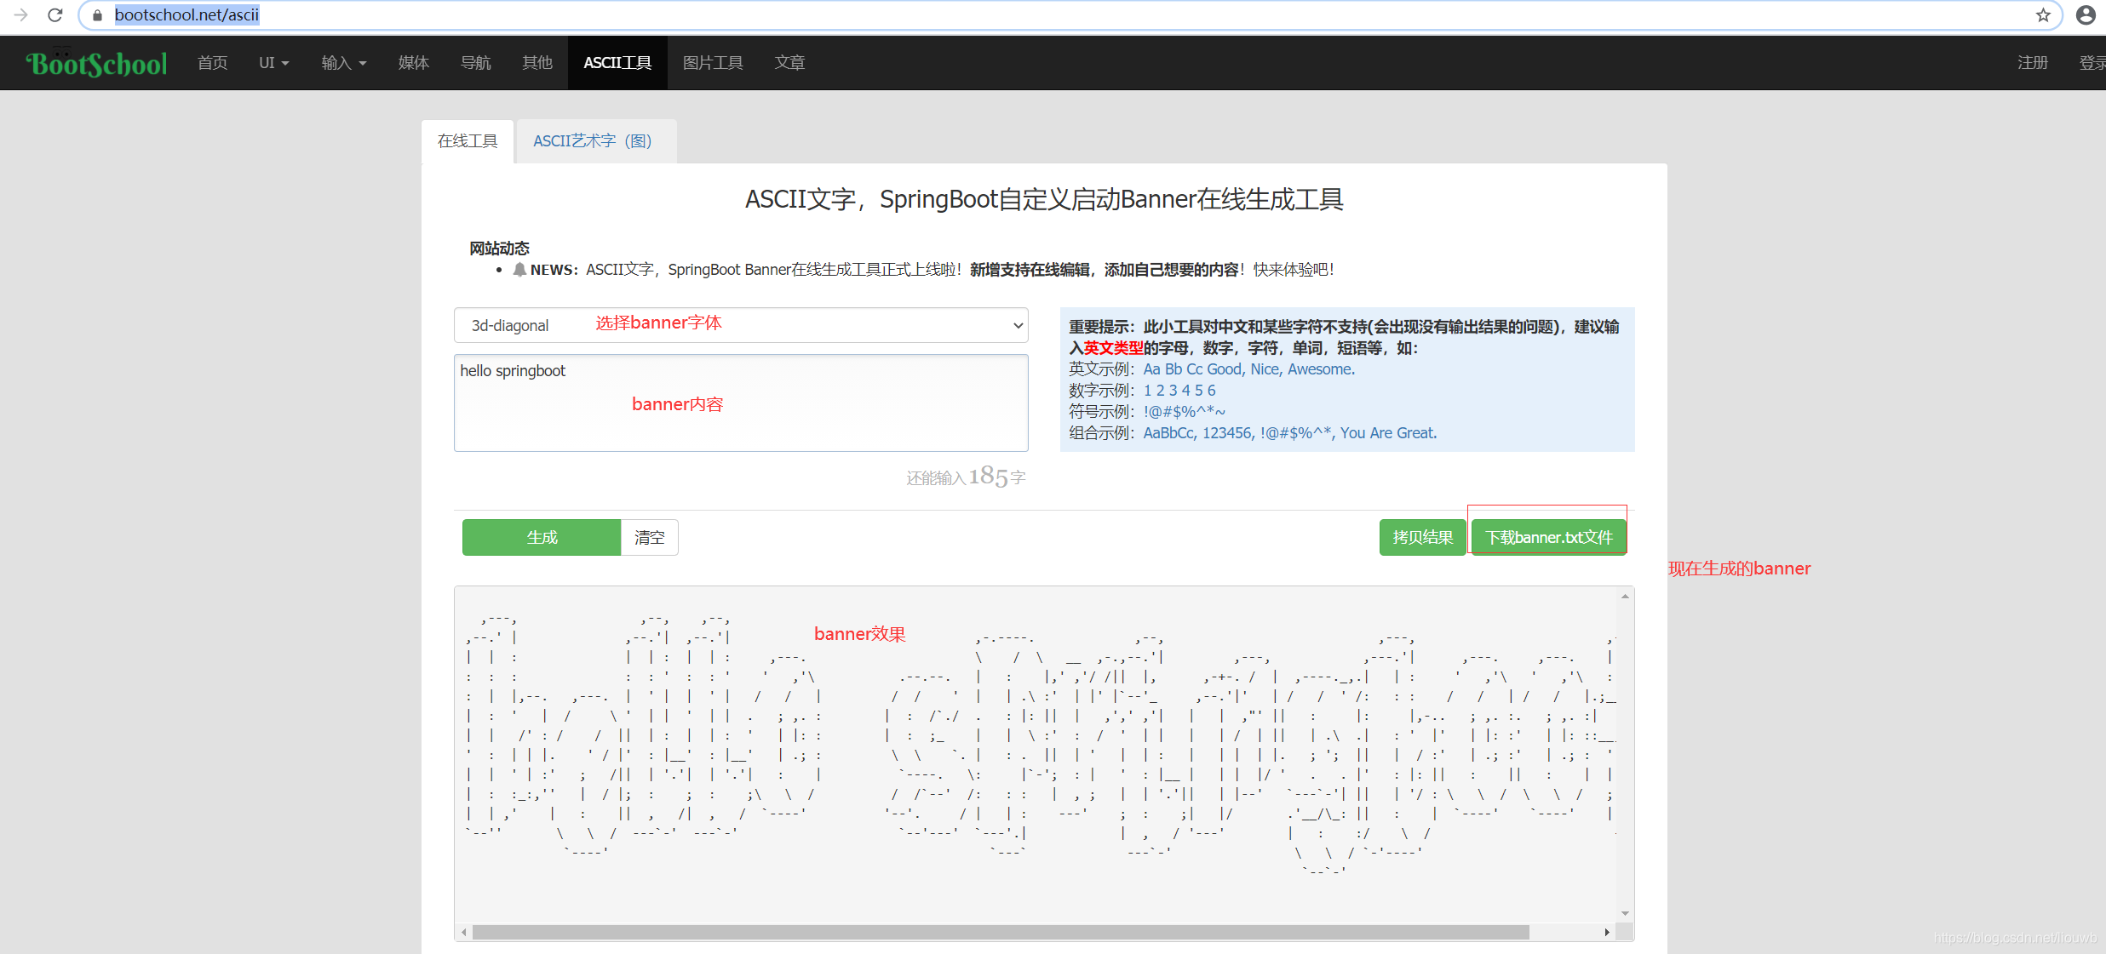
Task: Click the horizontal scrollbar of banner output
Action: pyautogui.click(x=1001, y=932)
